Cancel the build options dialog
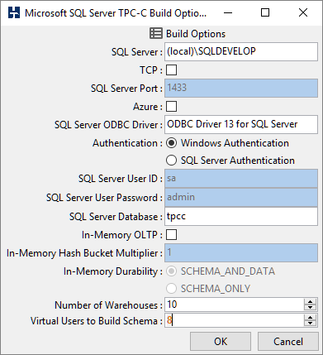Image resolution: width=323 pixels, height=355 pixels. pyautogui.click(x=288, y=341)
